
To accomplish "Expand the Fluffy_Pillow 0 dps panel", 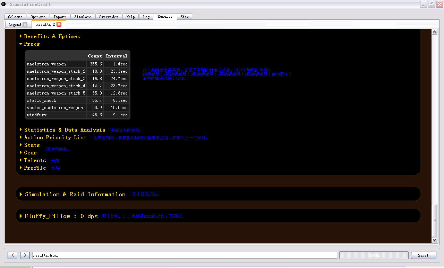I will tap(61, 216).
